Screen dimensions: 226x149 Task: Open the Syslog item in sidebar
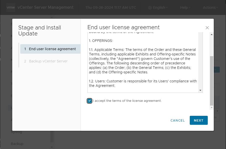(16, 132)
